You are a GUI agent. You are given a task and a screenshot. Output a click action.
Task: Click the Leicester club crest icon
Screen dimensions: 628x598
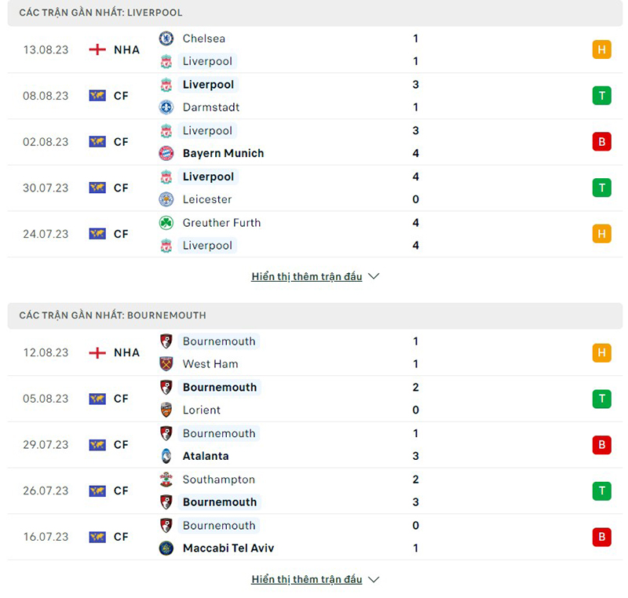(x=166, y=199)
